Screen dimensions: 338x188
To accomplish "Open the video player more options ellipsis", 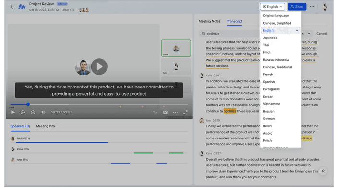I will pos(175,112).
